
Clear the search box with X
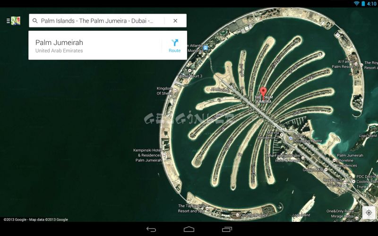[x=175, y=21]
